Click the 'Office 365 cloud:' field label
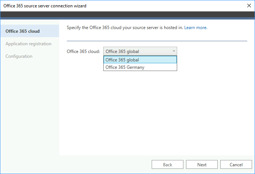This screenshot has height=174, width=255. (x=83, y=52)
